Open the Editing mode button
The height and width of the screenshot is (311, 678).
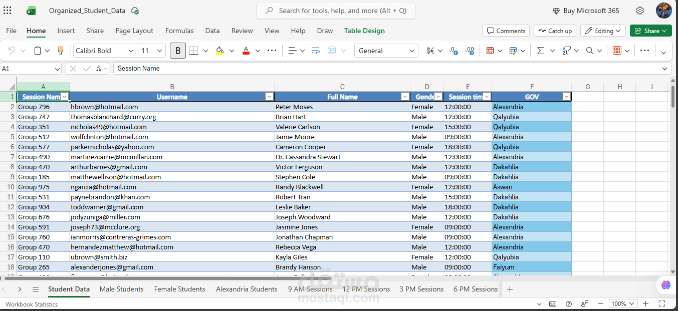coord(603,31)
